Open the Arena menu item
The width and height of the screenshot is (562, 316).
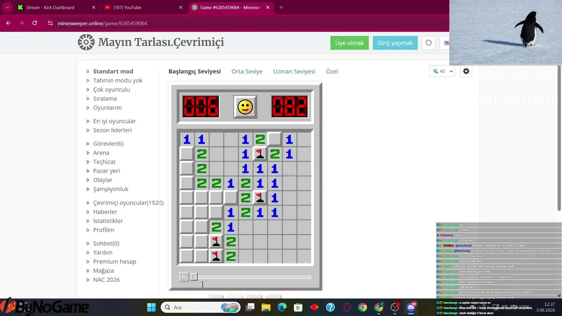pos(101,153)
